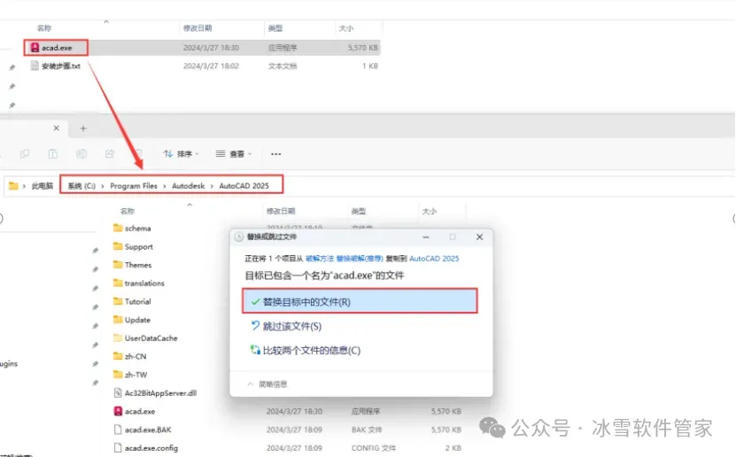Choose 替换目标中的文件(R) in dialog
The image size is (736, 457).
(360, 301)
